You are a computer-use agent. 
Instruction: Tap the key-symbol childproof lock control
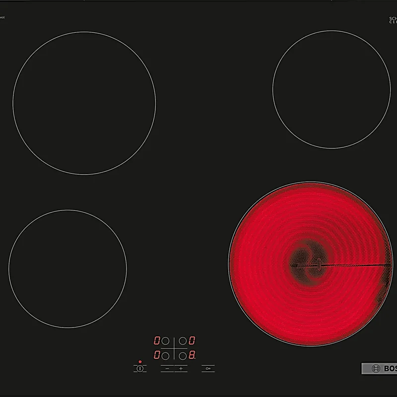(208, 369)
